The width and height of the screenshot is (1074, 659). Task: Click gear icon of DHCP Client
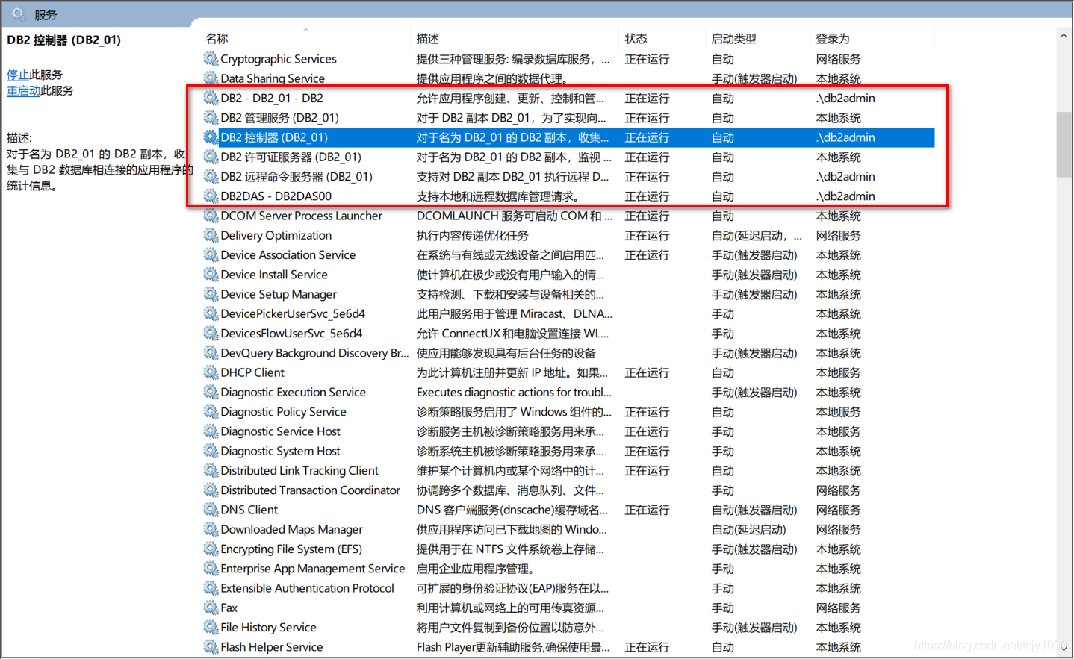(211, 372)
